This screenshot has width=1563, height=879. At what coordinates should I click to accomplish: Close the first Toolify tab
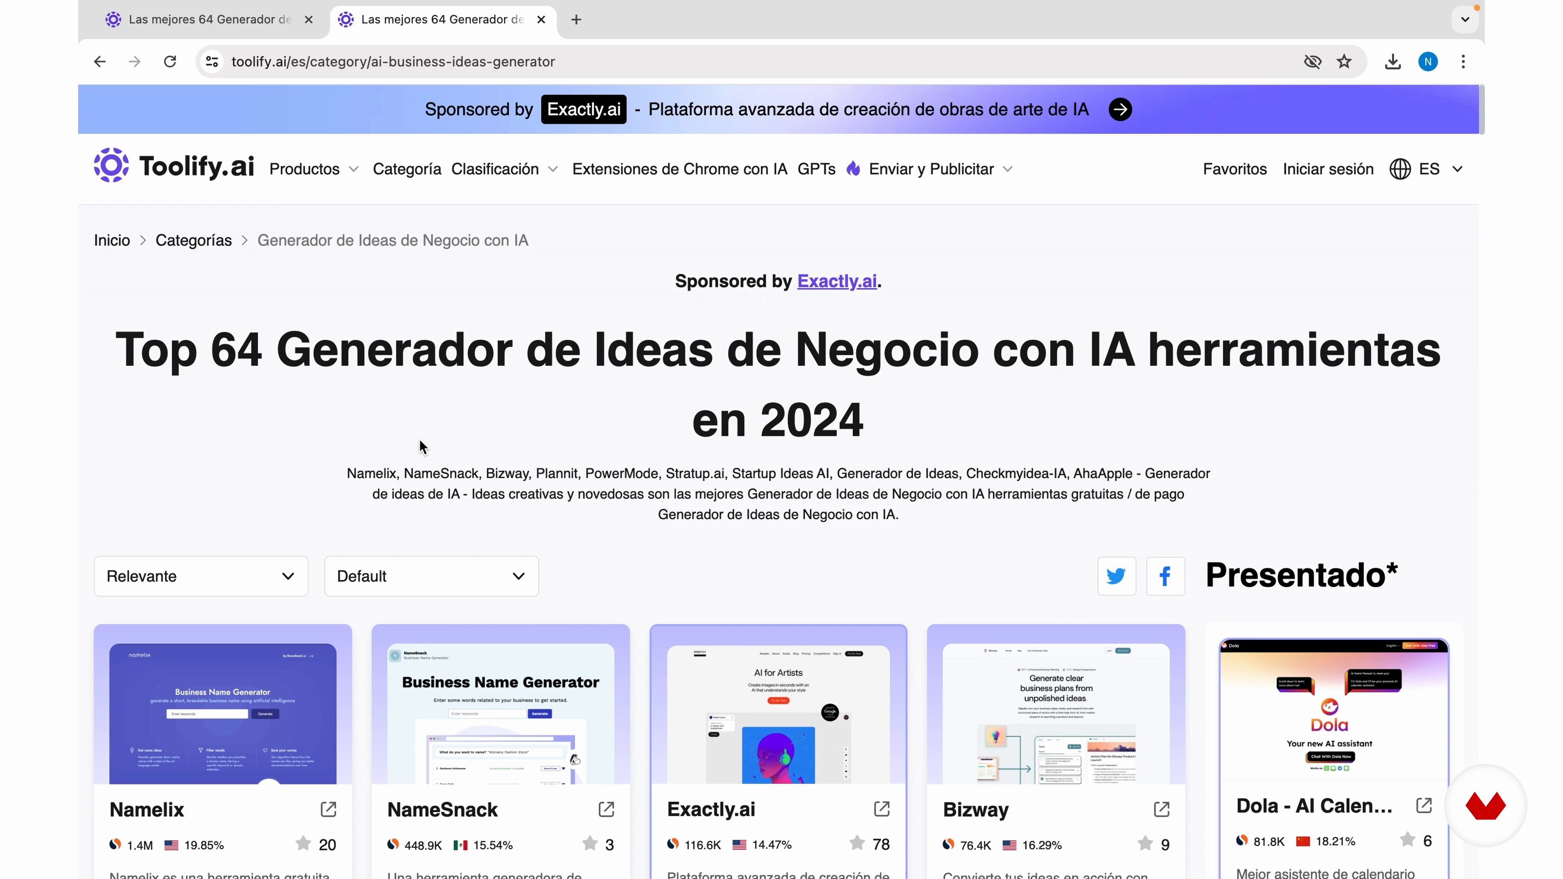coord(308,20)
